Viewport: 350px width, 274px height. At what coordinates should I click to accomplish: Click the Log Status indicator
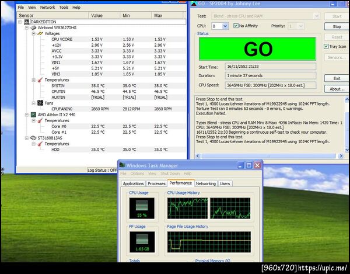tap(102, 170)
